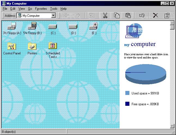
Task: Click the Used space light blue swatch
Action: click(127, 93)
